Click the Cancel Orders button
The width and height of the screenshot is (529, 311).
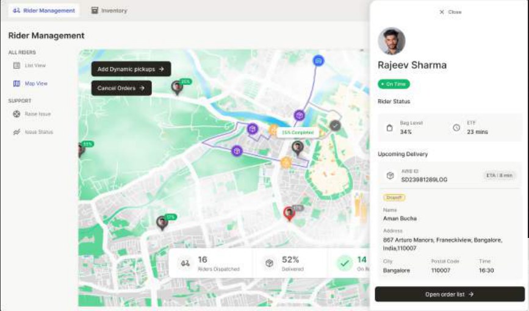point(121,88)
